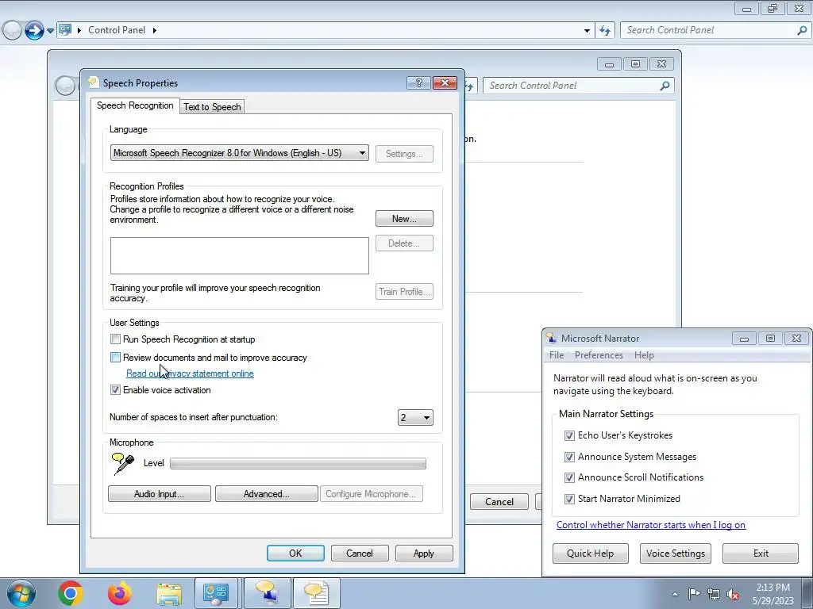813x609 pixels.
Task: Switch to Speech Properties taskbar item
Action: [x=316, y=593]
